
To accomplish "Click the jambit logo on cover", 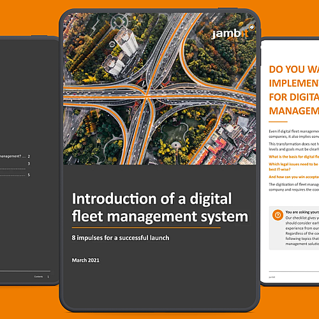I will pos(234,32).
